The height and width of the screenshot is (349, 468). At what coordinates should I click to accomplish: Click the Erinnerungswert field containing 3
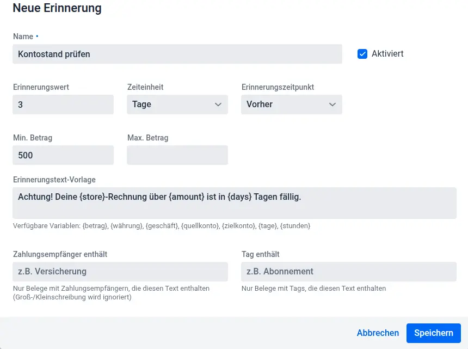(63, 105)
